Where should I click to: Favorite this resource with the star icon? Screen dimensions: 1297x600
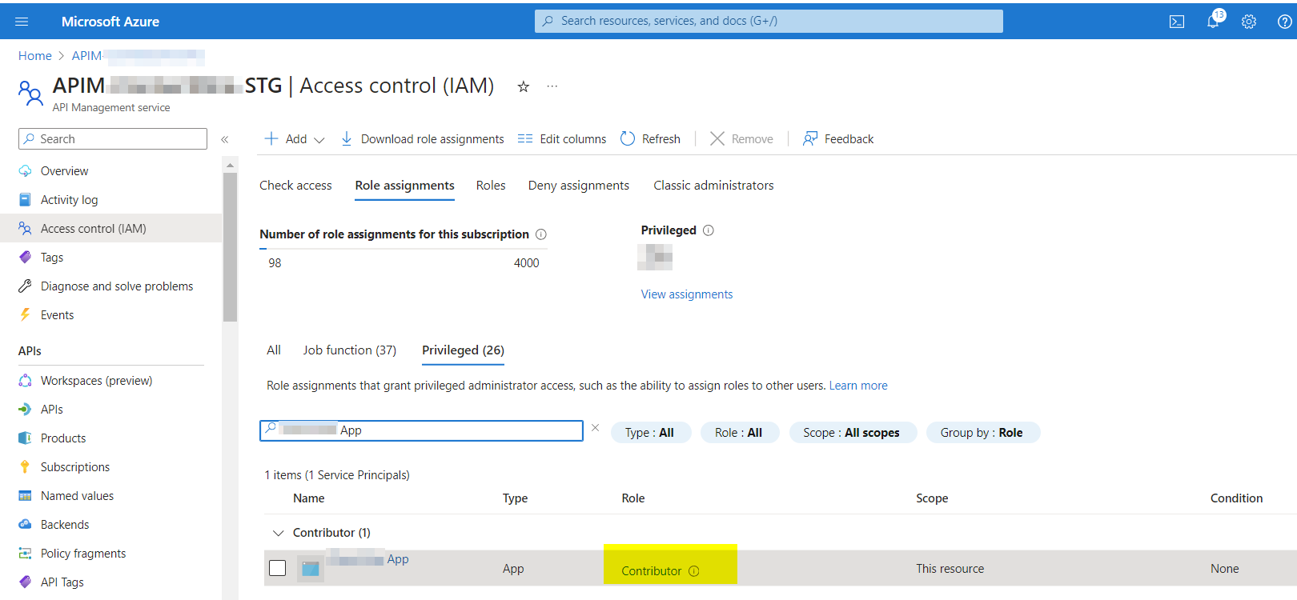523,86
